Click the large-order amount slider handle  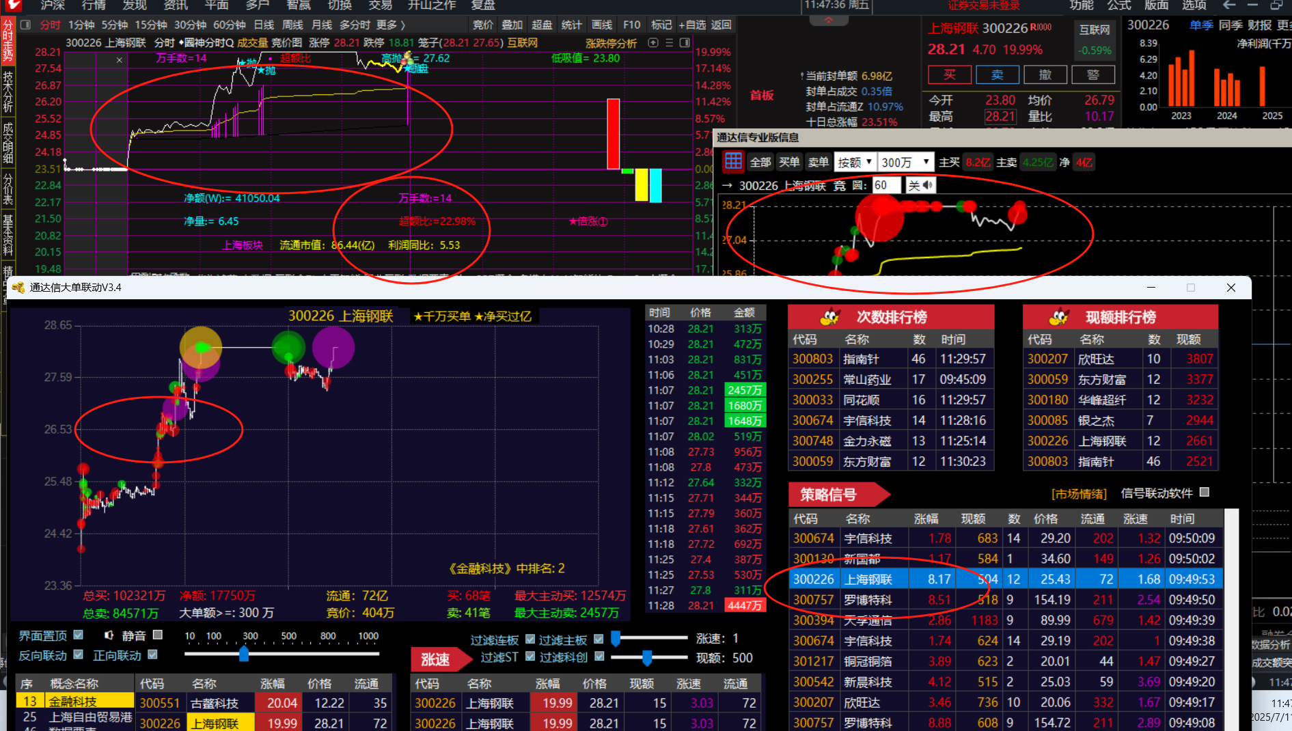coord(244,654)
